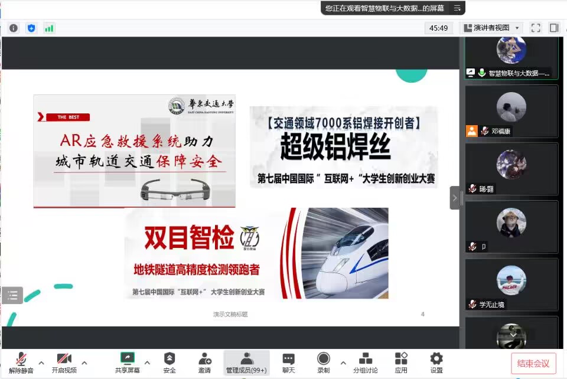The image size is (567, 379).
Task: Click the 邀请 invite icon
Action: [x=205, y=359]
